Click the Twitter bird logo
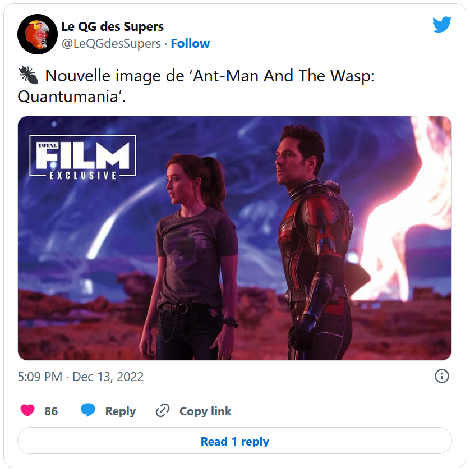This screenshot has width=470, height=472. [442, 24]
